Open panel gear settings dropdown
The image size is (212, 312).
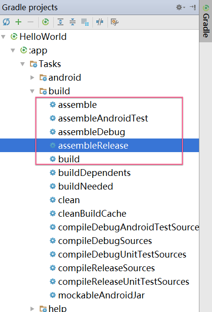181,7
